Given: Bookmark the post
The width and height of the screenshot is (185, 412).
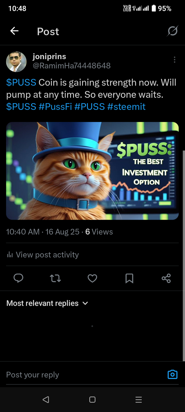Looking at the screenshot, I should coord(129,278).
